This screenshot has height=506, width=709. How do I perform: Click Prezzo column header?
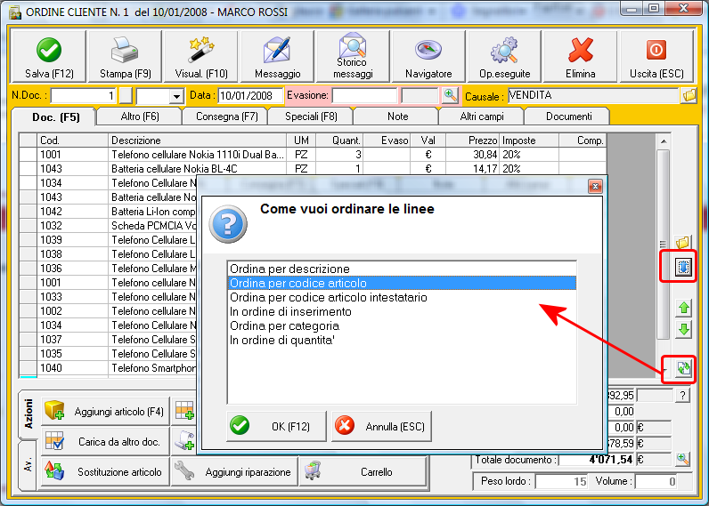coord(472,141)
